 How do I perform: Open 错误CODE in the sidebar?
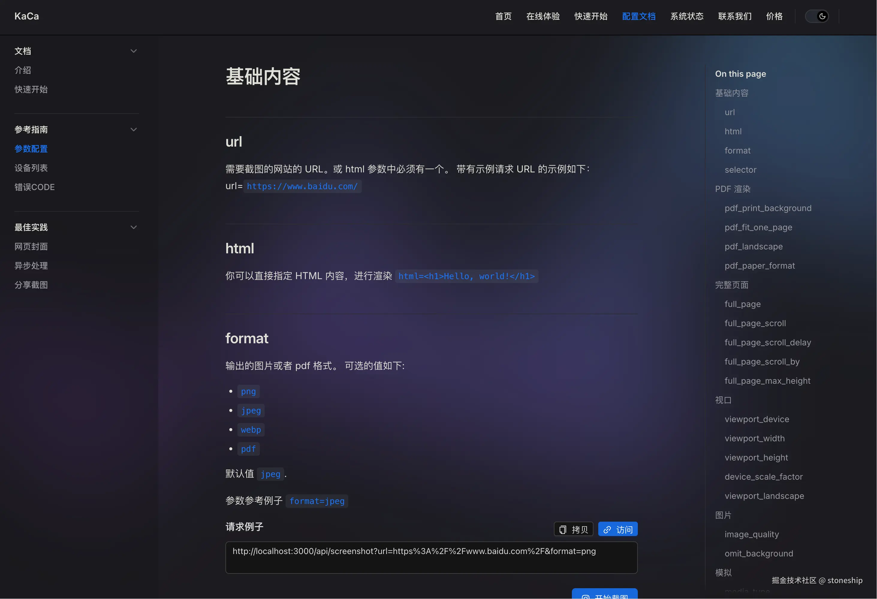tap(34, 187)
